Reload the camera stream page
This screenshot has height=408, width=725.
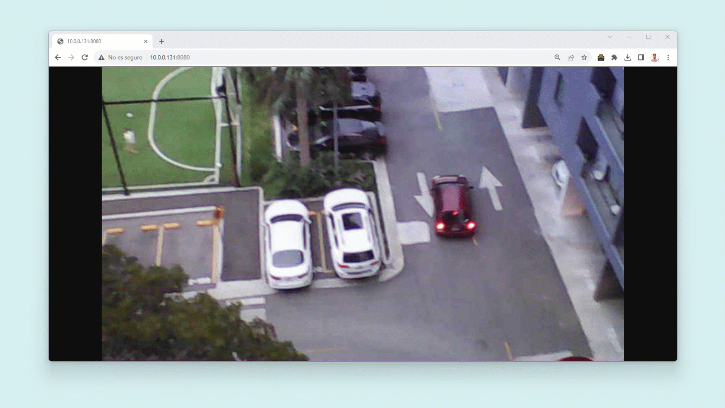tap(85, 57)
